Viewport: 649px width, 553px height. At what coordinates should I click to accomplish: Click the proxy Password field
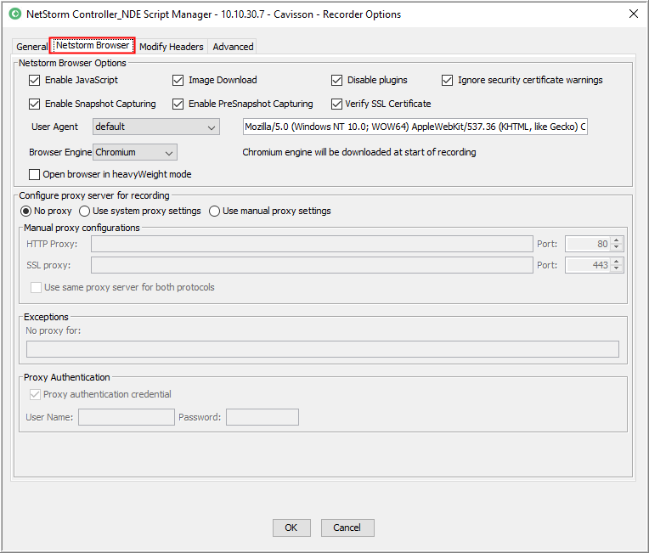(262, 417)
